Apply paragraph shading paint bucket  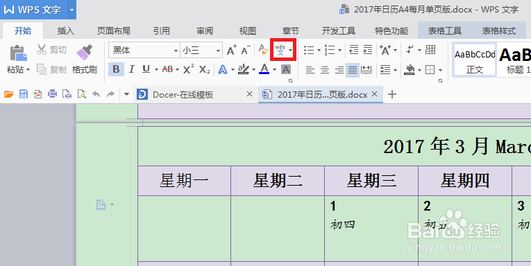pyautogui.click(x=409, y=70)
